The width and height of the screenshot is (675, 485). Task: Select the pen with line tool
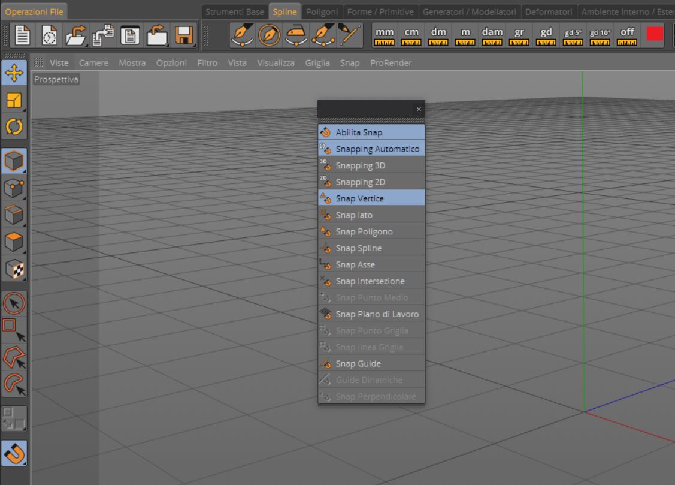349,35
